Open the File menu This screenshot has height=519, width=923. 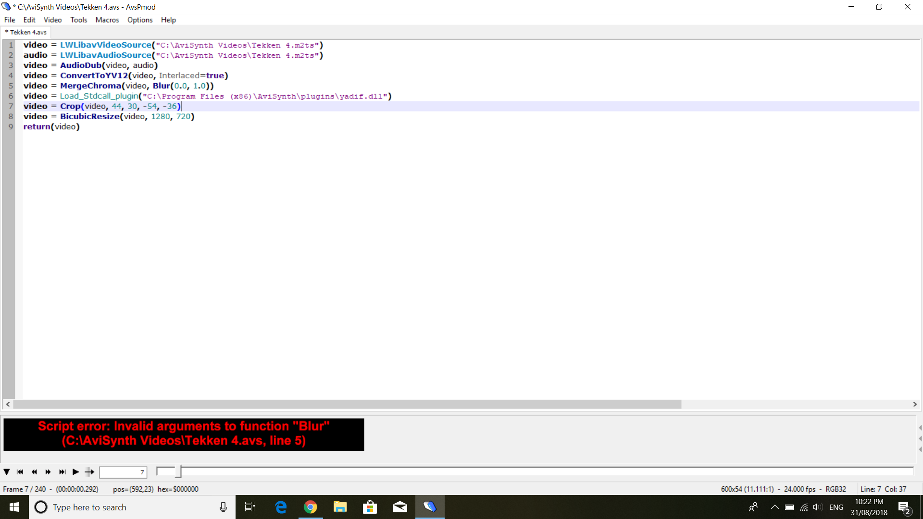pos(10,20)
